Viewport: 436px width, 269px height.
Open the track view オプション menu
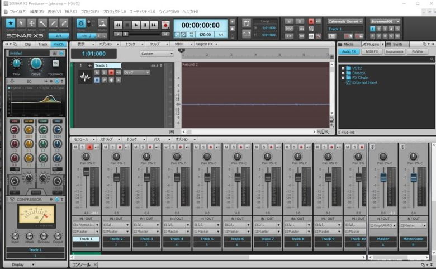coord(109,44)
